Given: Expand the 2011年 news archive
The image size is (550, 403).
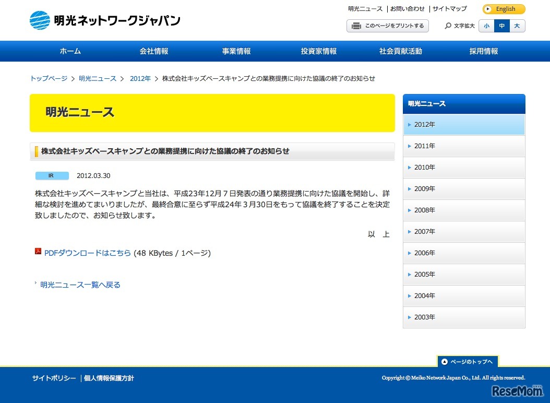Looking at the screenshot, I should pos(424,146).
